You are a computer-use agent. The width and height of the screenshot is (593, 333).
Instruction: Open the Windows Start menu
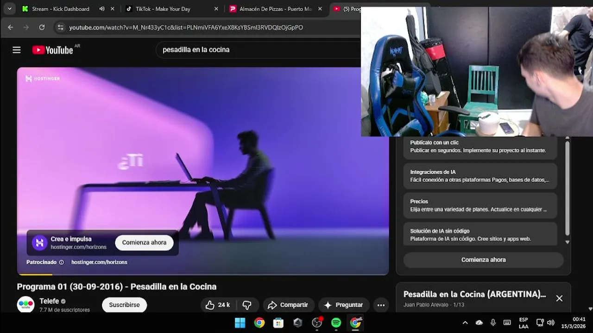point(240,323)
